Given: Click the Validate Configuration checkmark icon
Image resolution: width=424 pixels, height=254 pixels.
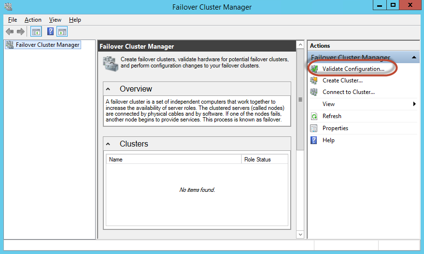Looking at the screenshot, I should [314, 68].
